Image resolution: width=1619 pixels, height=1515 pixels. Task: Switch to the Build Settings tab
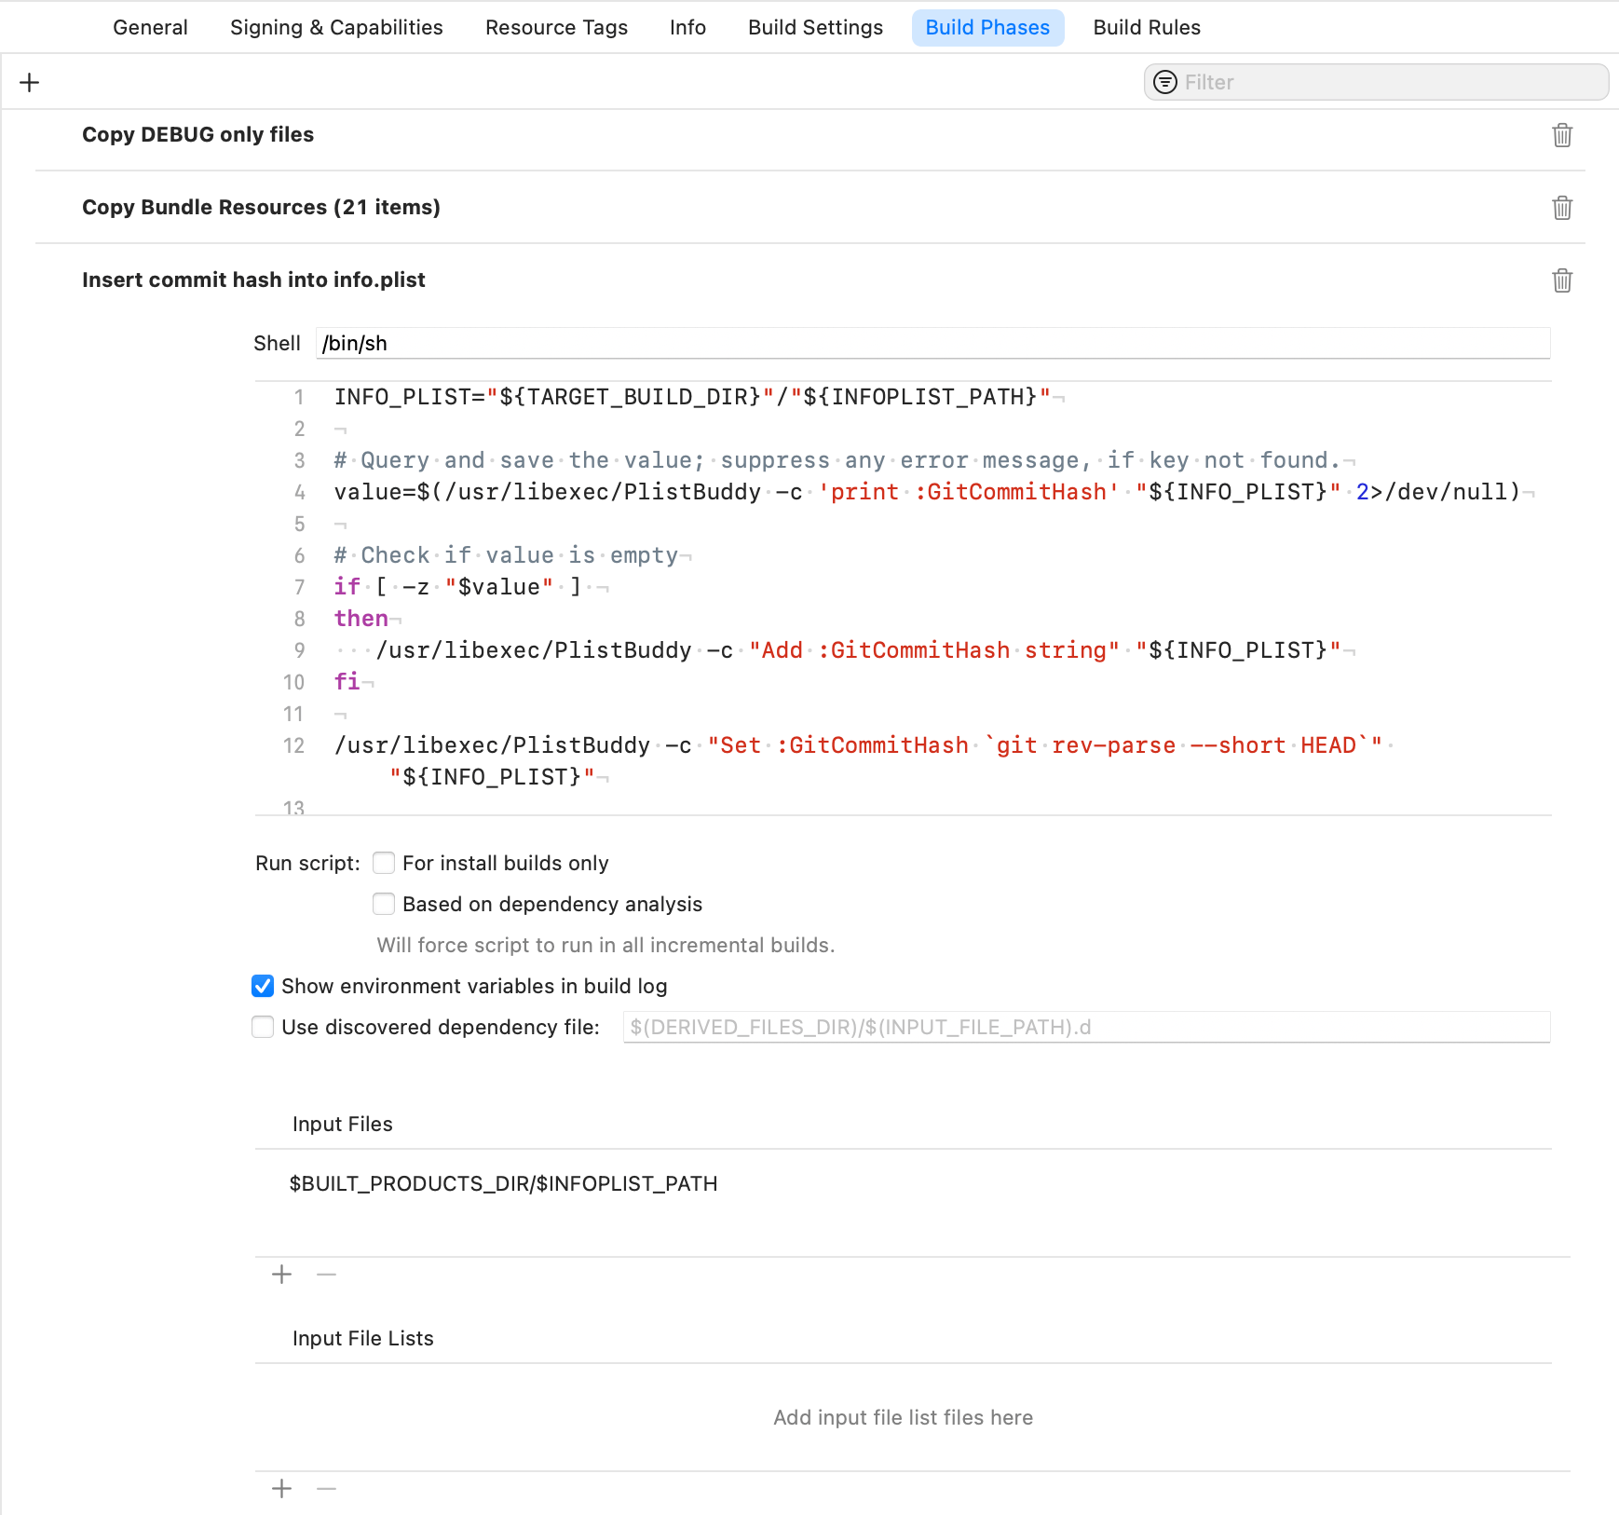(x=814, y=27)
